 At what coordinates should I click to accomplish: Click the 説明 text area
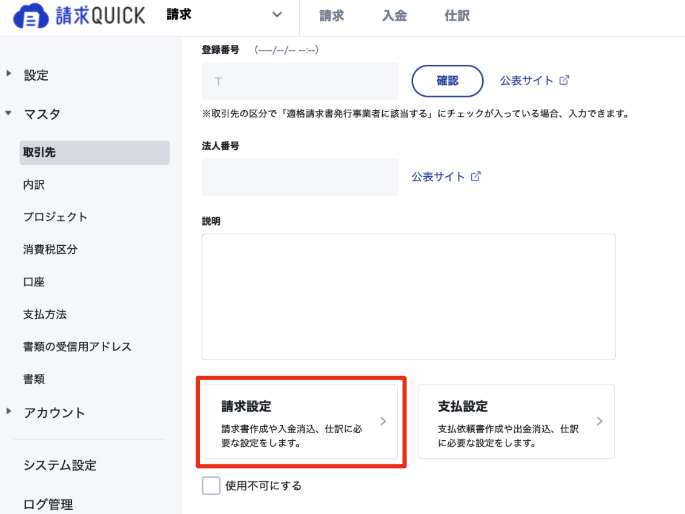(x=408, y=297)
